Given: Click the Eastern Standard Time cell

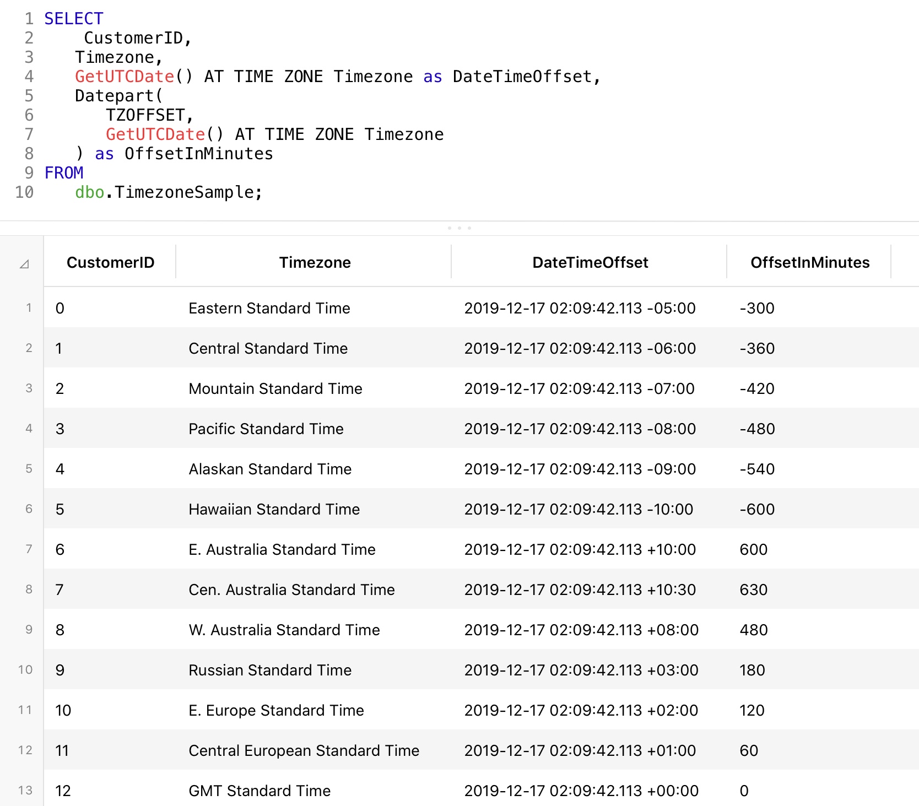Looking at the screenshot, I should pos(269,308).
